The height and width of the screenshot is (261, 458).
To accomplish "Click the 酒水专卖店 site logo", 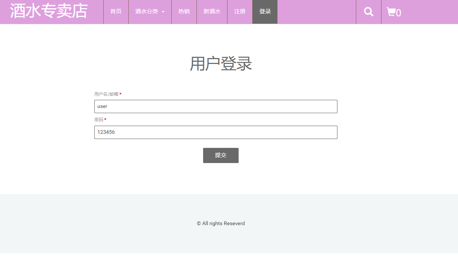I will (49, 11).
